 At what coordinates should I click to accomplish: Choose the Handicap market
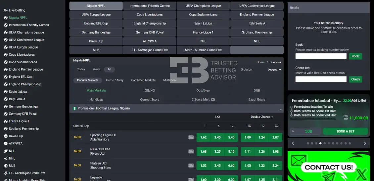click(x=96, y=100)
